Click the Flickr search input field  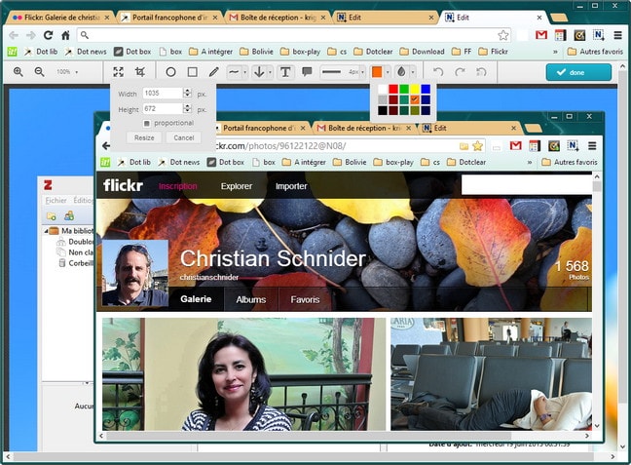(527, 185)
